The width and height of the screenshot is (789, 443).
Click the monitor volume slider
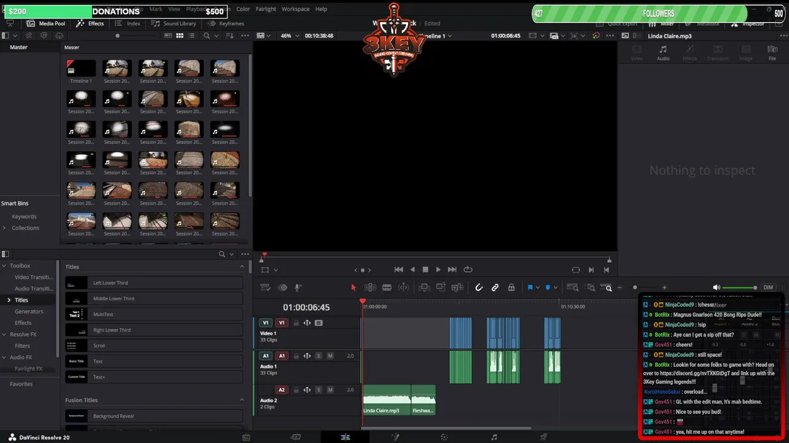pos(740,288)
